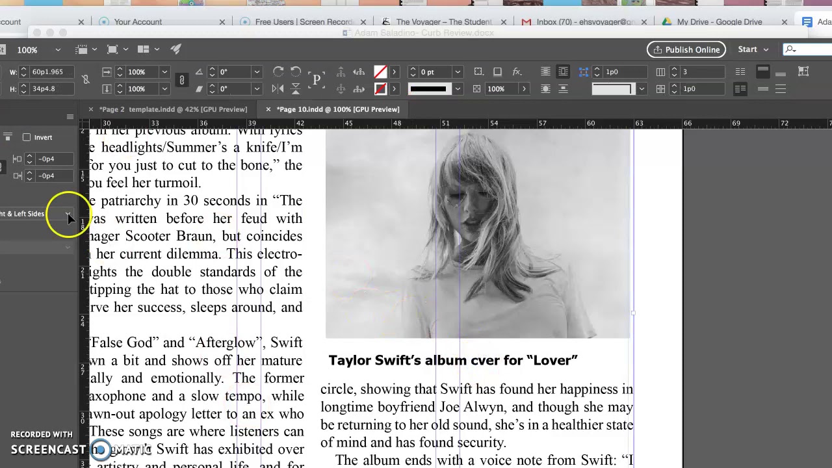Open the stroke weight 0 pt dropdown
The image size is (832, 468).
point(458,71)
